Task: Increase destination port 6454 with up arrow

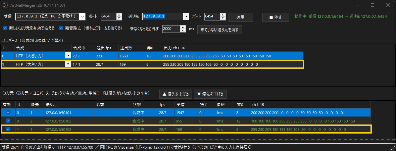Action: [x=223, y=15]
